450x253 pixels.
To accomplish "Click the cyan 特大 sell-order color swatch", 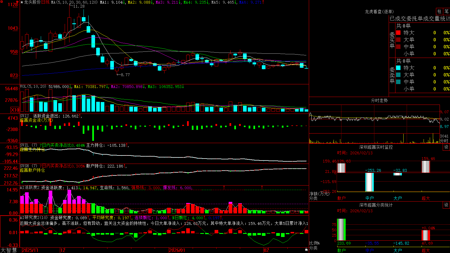I will point(398,68).
